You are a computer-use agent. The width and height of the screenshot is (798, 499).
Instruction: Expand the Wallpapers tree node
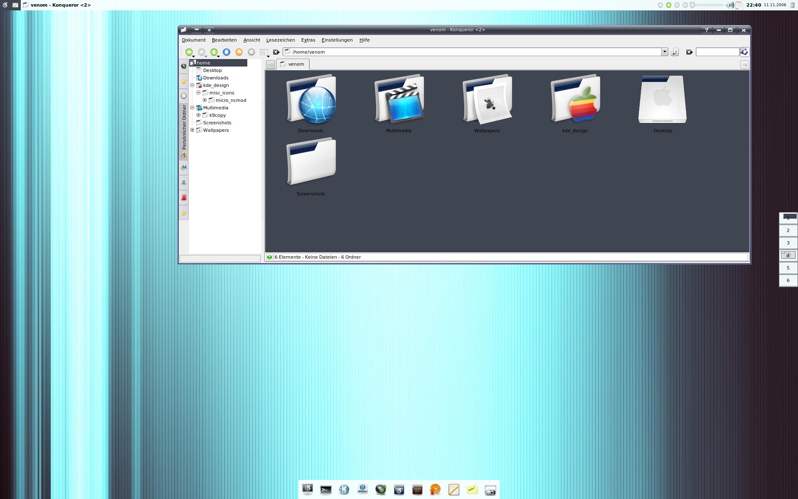(x=192, y=130)
